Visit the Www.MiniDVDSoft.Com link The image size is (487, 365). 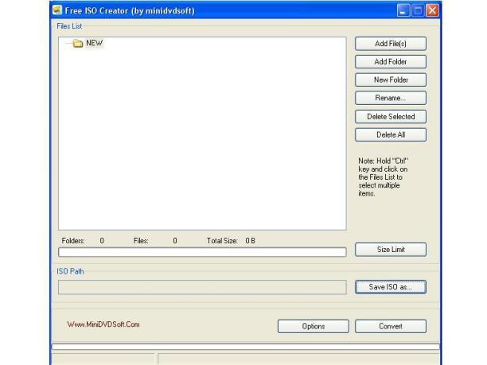pyautogui.click(x=103, y=324)
